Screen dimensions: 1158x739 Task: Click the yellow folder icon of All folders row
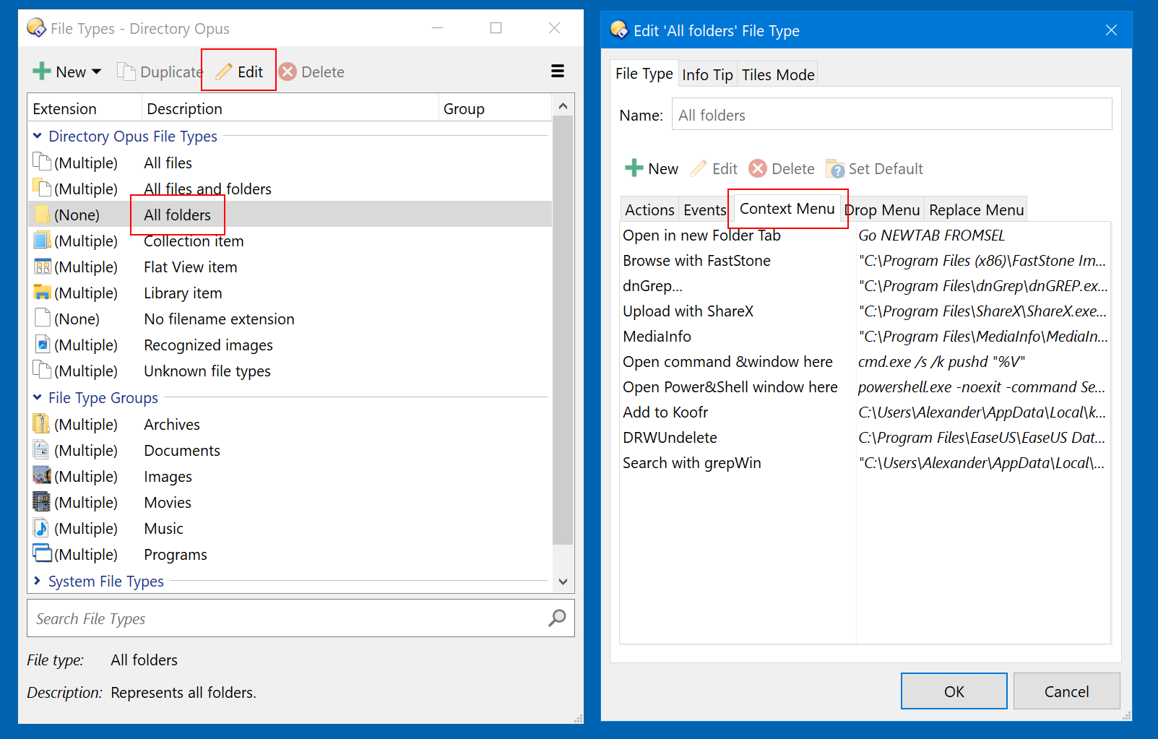(42, 215)
